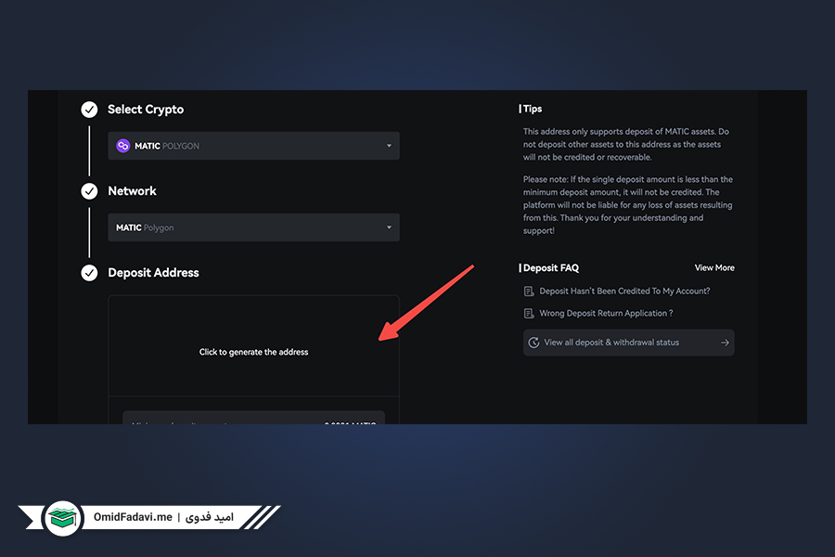Open 'Wrong Deposit Return Application ?' FAQ
This screenshot has height=557, width=835.
pyautogui.click(x=606, y=314)
